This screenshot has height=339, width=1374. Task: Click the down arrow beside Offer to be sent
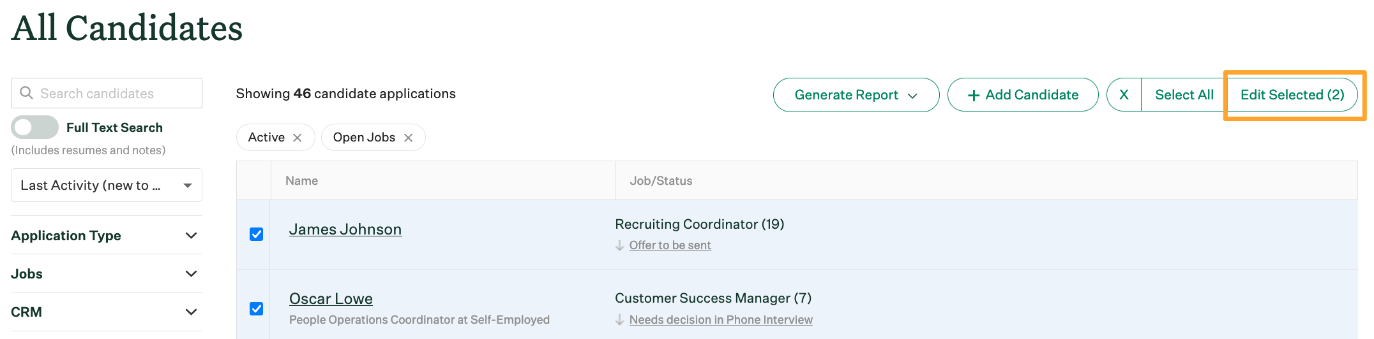(x=619, y=245)
